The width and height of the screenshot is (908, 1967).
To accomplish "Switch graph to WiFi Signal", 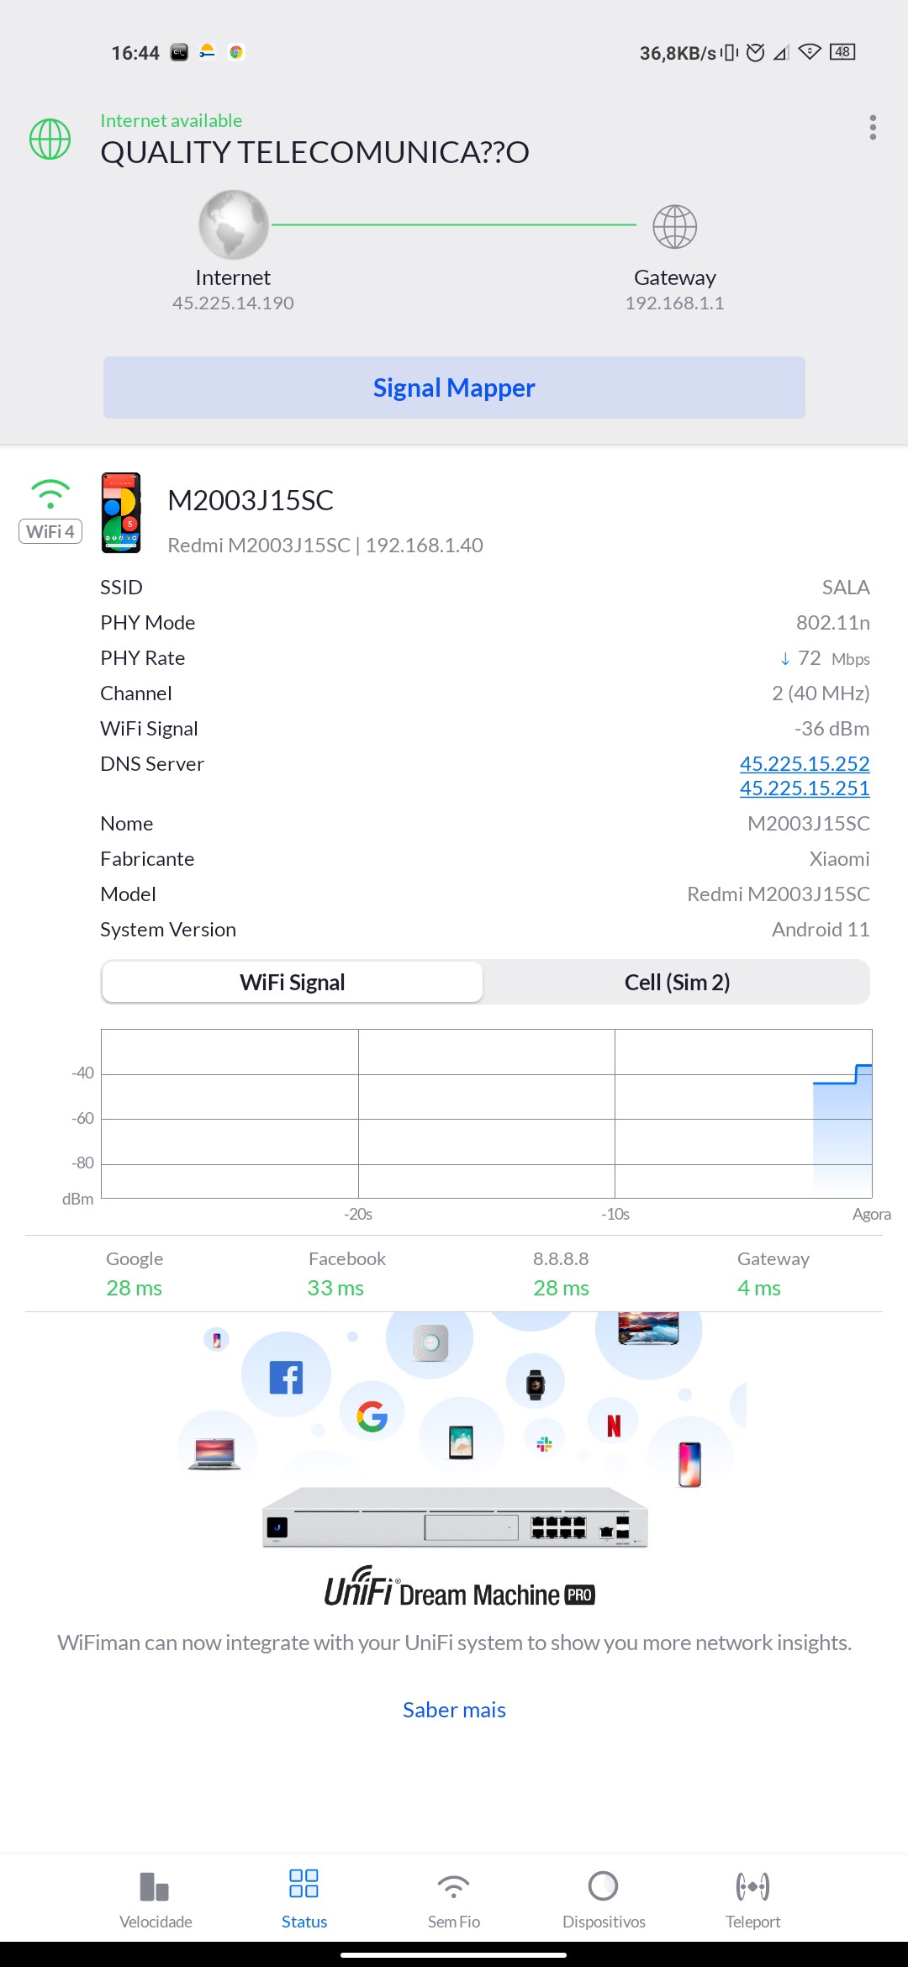I will tap(293, 982).
